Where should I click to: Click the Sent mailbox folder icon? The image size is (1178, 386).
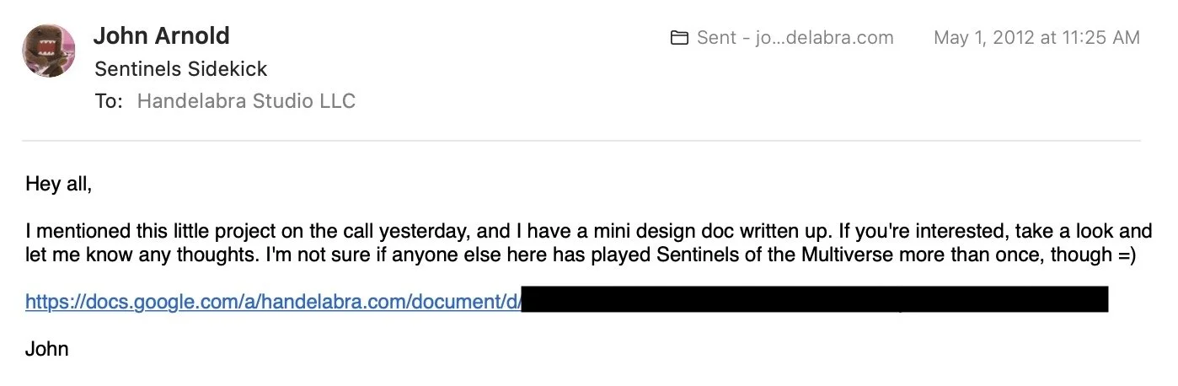(x=678, y=38)
